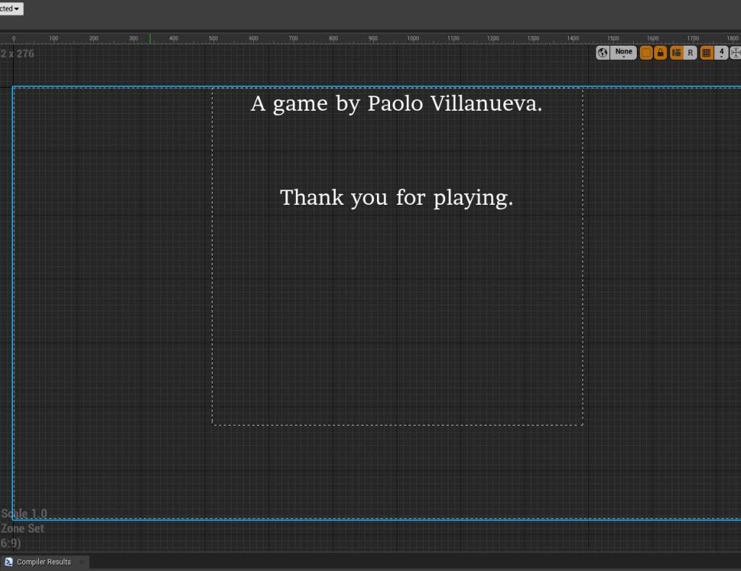The width and height of the screenshot is (741, 571).
Task: Click the green marker on the horizontal ruler
Action: 150,38
